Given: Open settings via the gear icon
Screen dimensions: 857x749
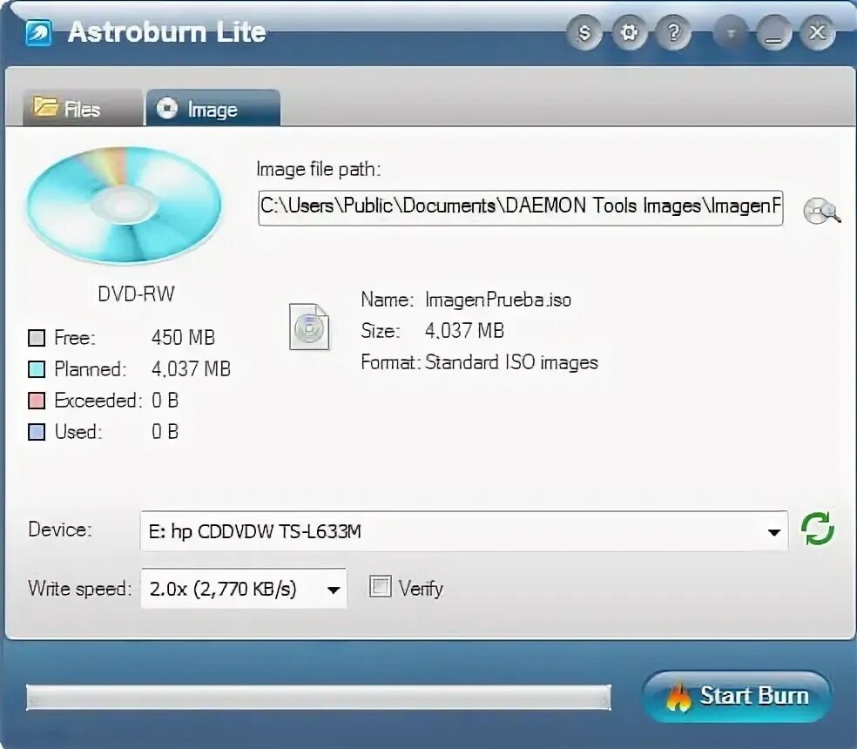Looking at the screenshot, I should (629, 33).
